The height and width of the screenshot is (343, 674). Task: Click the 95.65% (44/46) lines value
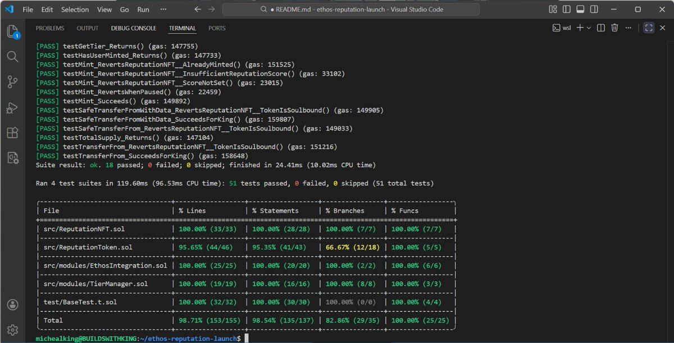click(x=205, y=247)
